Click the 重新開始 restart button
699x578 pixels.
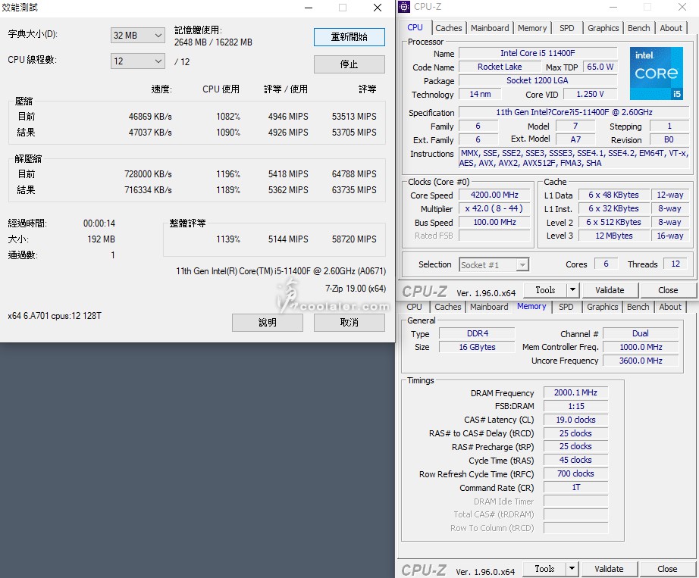(349, 37)
